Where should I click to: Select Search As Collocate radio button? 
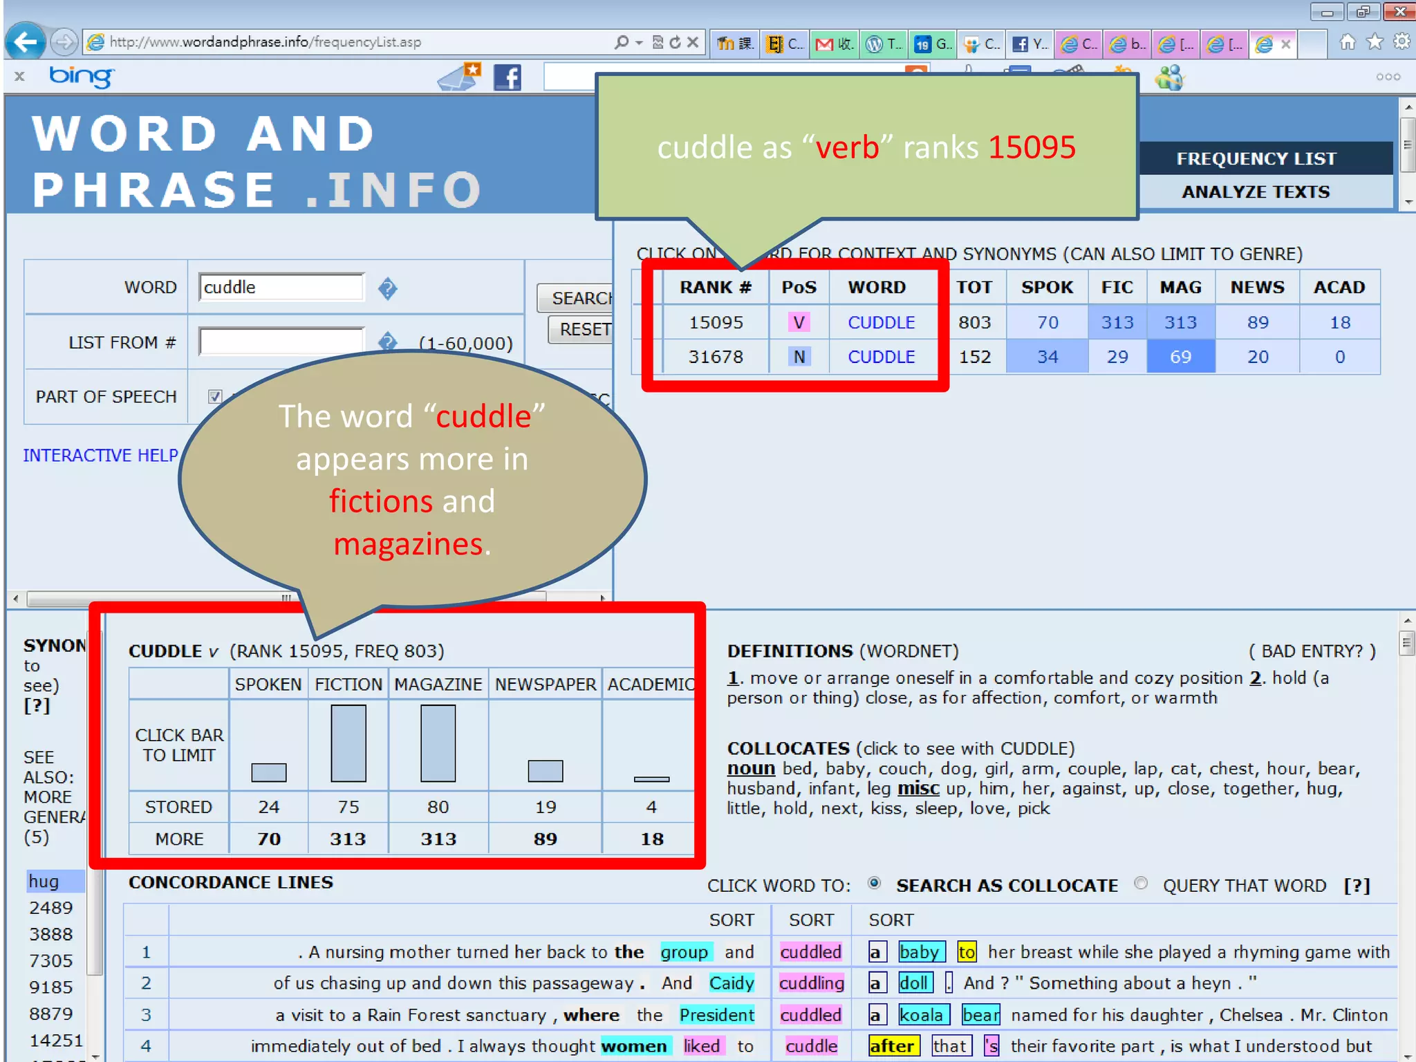point(874,883)
